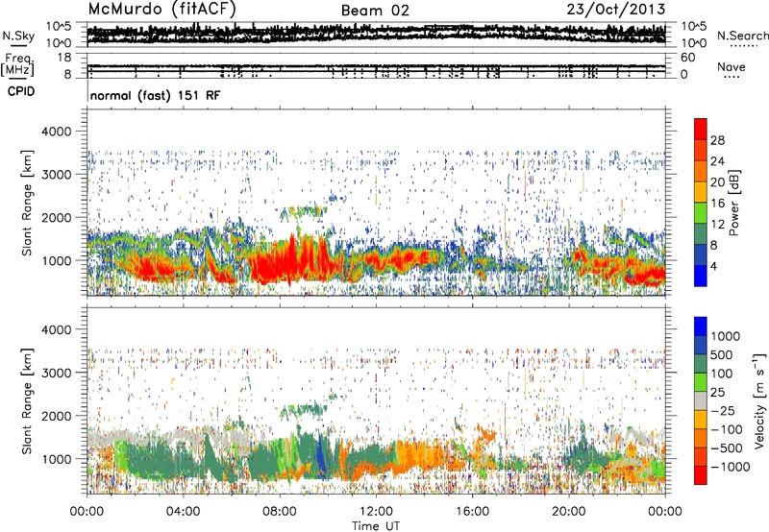Click the 'Freq. [MHz]' axis label

[18, 65]
